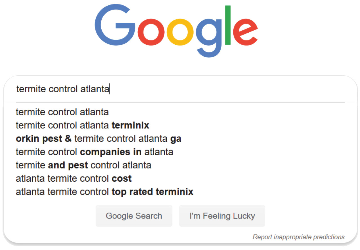Image resolution: width=360 pixels, height=250 pixels.
Task: Click the green letter 'l' in the logo
Action: (x=228, y=25)
